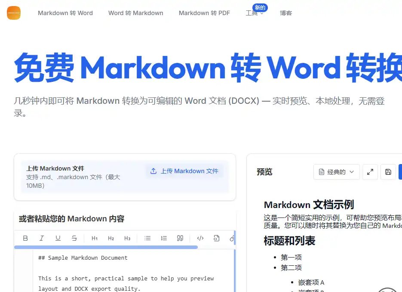
Task: Click the 第二项 list item
Action: tap(291, 268)
